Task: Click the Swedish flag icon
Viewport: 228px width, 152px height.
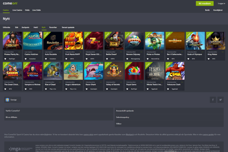Action: click(7, 100)
